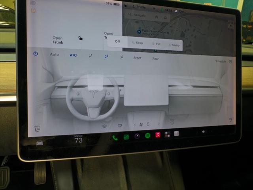Tap the fan speed icon
Image resolution: width=253 pixels, height=190 pixels.
(x=141, y=124)
